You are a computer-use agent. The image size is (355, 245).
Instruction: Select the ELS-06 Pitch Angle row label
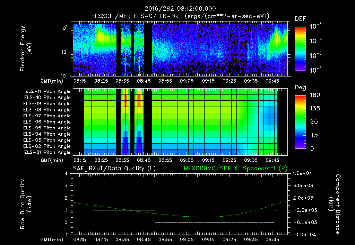click(x=47, y=122)
